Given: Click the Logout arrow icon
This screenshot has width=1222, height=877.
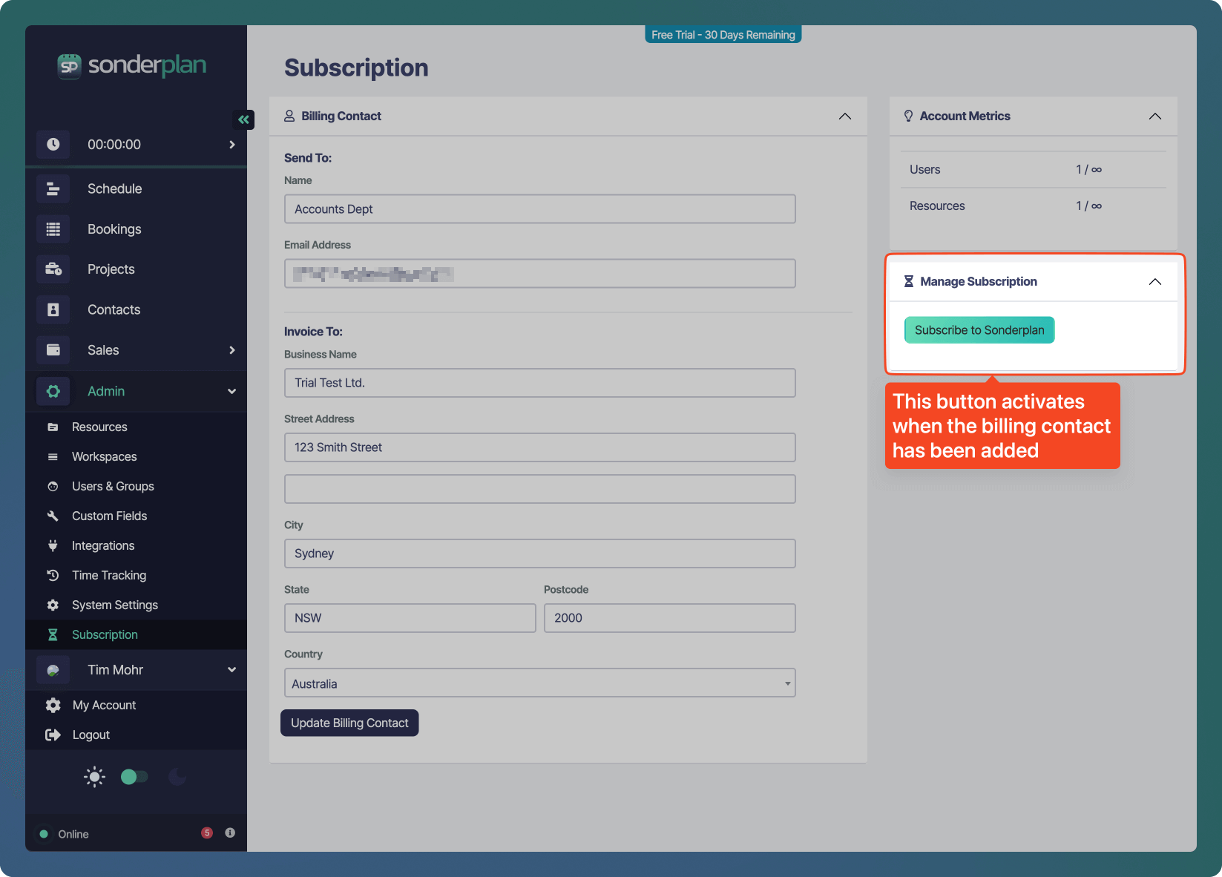Looking at the screenshot, I should point(53,735).
